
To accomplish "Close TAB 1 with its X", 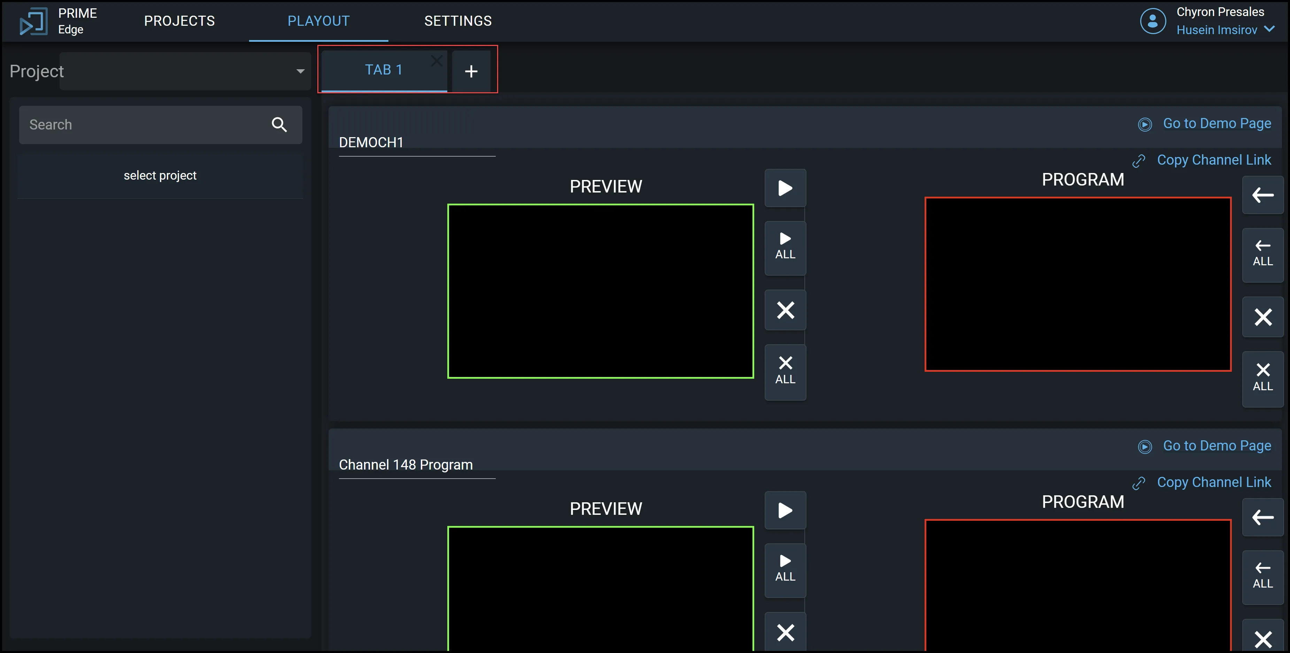I will click(436, 61).
